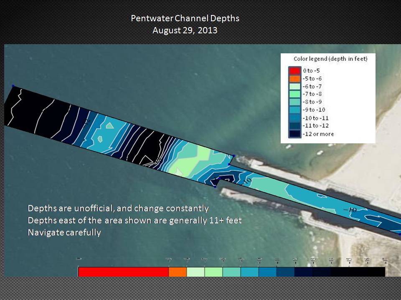Click the 'Navigate carefully' text
This screenshot has width=401, height=300.
64,232
